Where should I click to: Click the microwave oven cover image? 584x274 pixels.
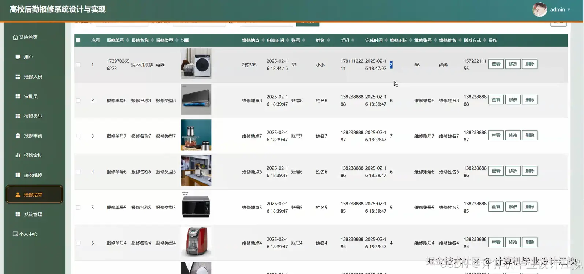pos(196,206)
